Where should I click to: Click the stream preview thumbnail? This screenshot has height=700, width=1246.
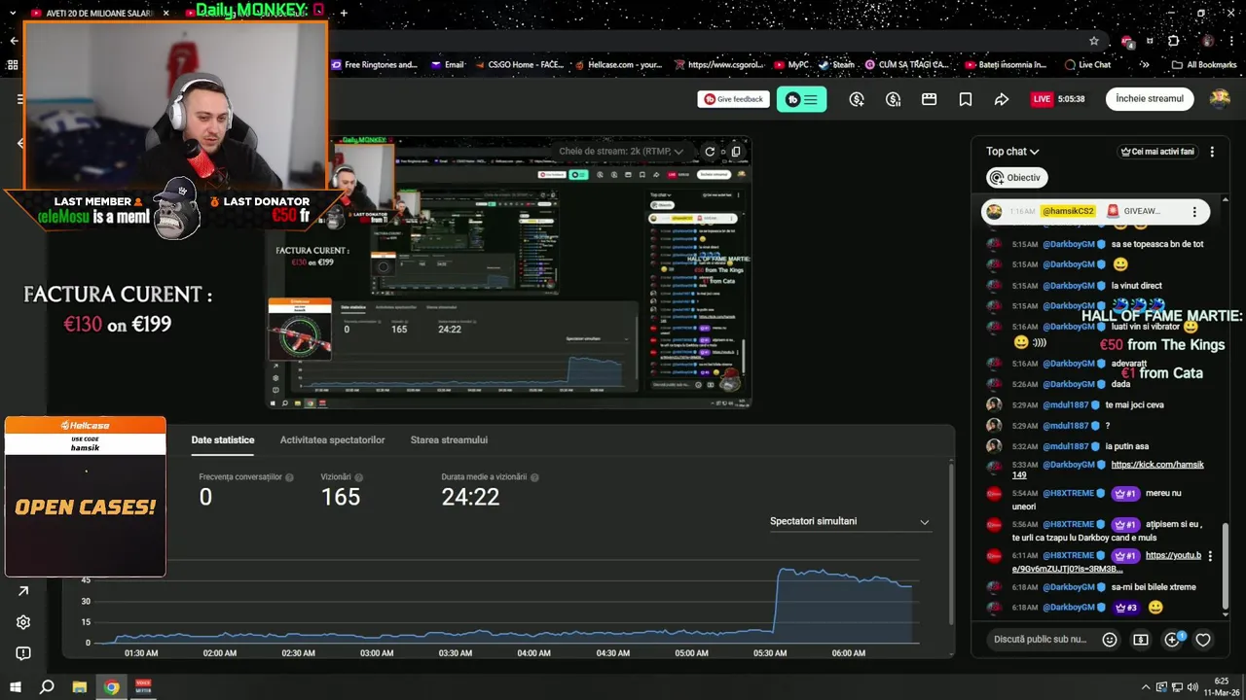coord(509,272)
